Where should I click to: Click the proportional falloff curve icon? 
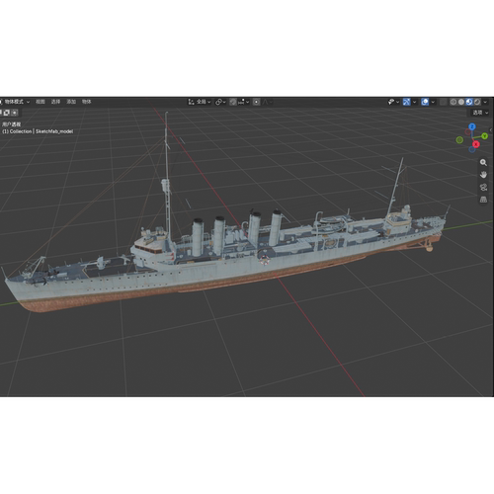[266, 102]
